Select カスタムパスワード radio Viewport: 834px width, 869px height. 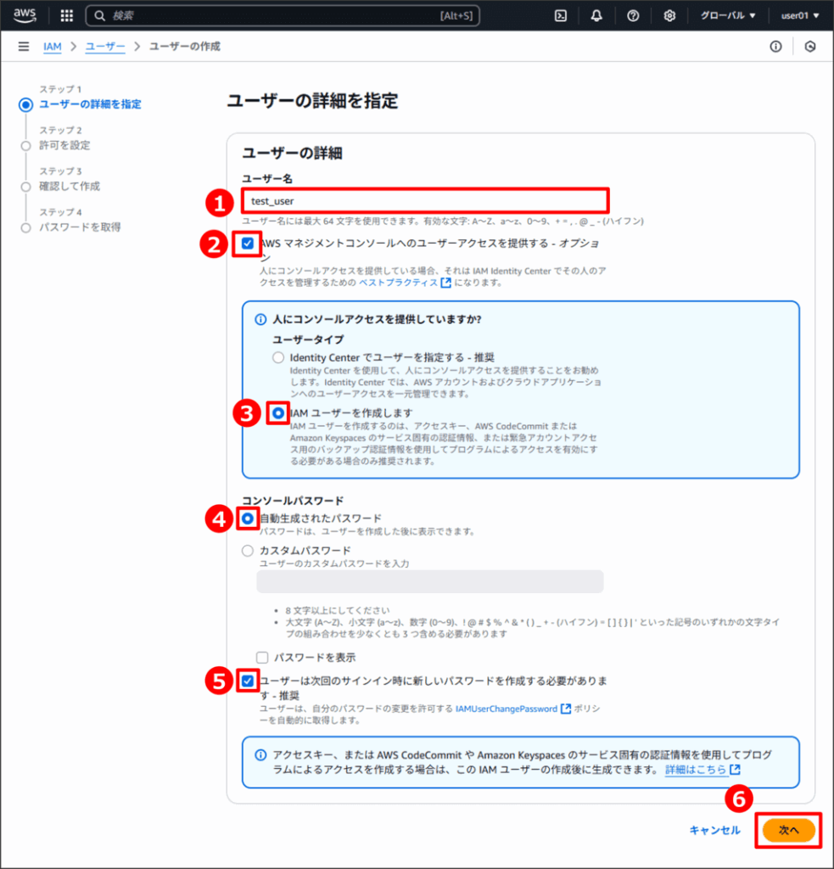tap(248, 551)
